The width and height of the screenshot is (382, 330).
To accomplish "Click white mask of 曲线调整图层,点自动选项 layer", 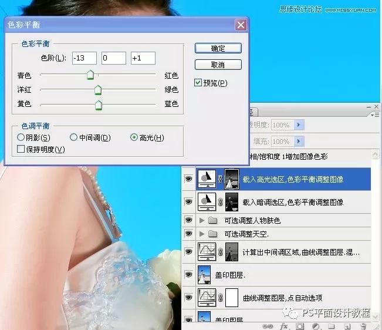I will click(232, 297).
